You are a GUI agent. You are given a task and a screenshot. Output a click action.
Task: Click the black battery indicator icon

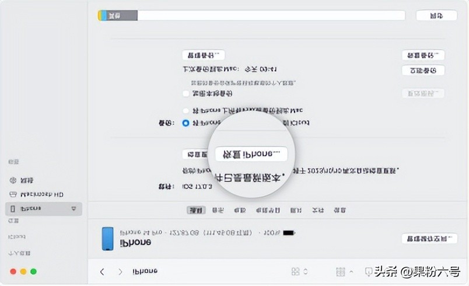[289, 232]
